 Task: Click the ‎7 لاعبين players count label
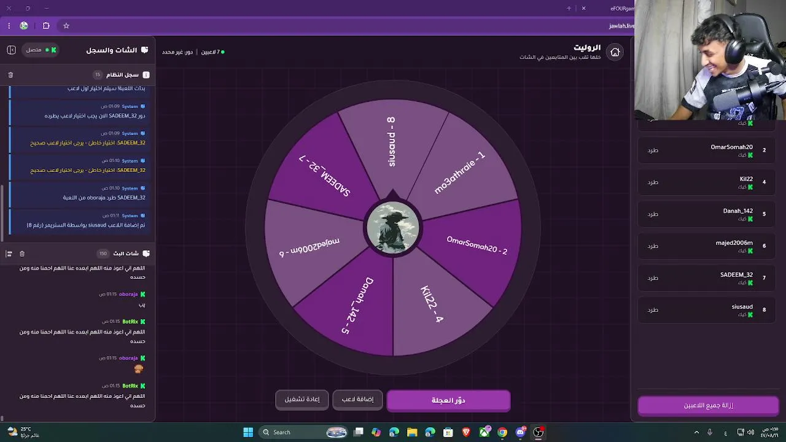pyautogui.click(x=212, y=52)
